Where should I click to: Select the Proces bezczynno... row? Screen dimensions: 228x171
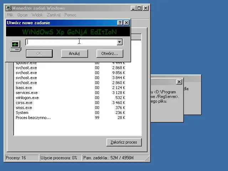(x=71, y=118)
